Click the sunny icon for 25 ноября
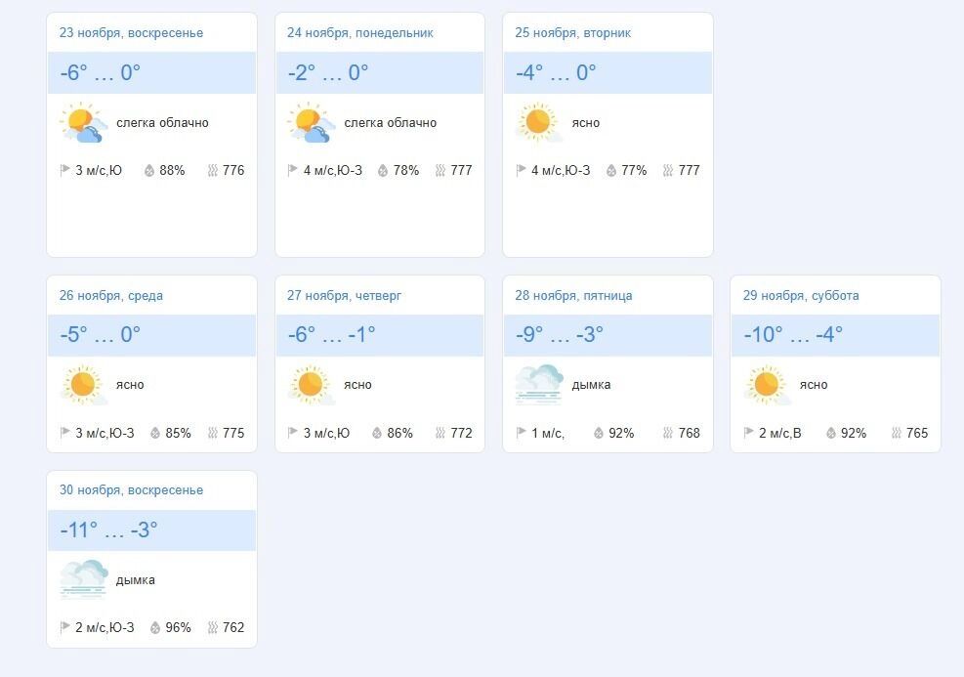 538,123
